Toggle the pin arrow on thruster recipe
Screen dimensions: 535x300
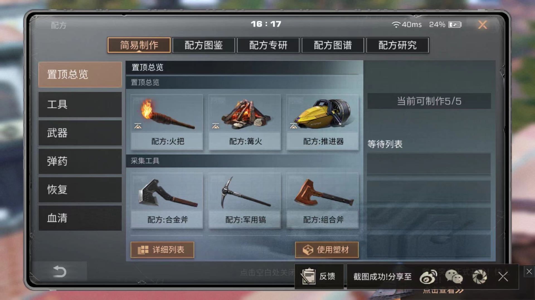[293, 126]
